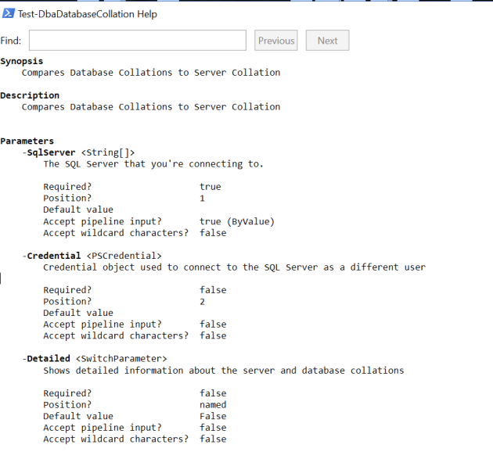
Task: Click the PowerShell icon in title bar
Action: pyautogui.click(x=9, y=13)
